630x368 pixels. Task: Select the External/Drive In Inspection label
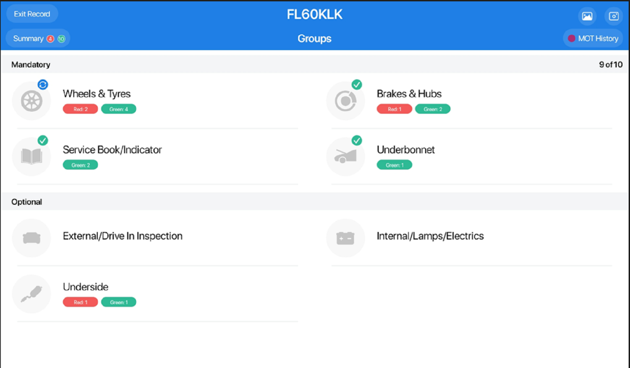click(122, 236)
